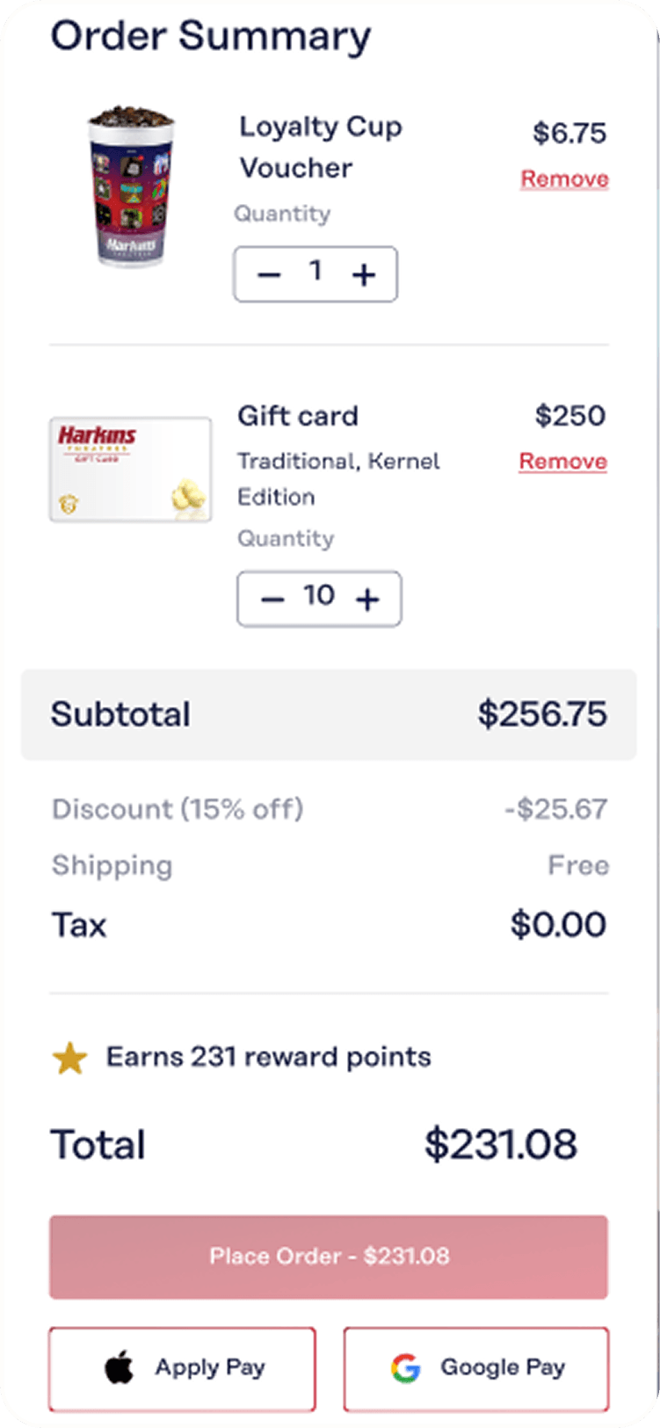Pay using Google Pay button

[x=475, y=1368]
